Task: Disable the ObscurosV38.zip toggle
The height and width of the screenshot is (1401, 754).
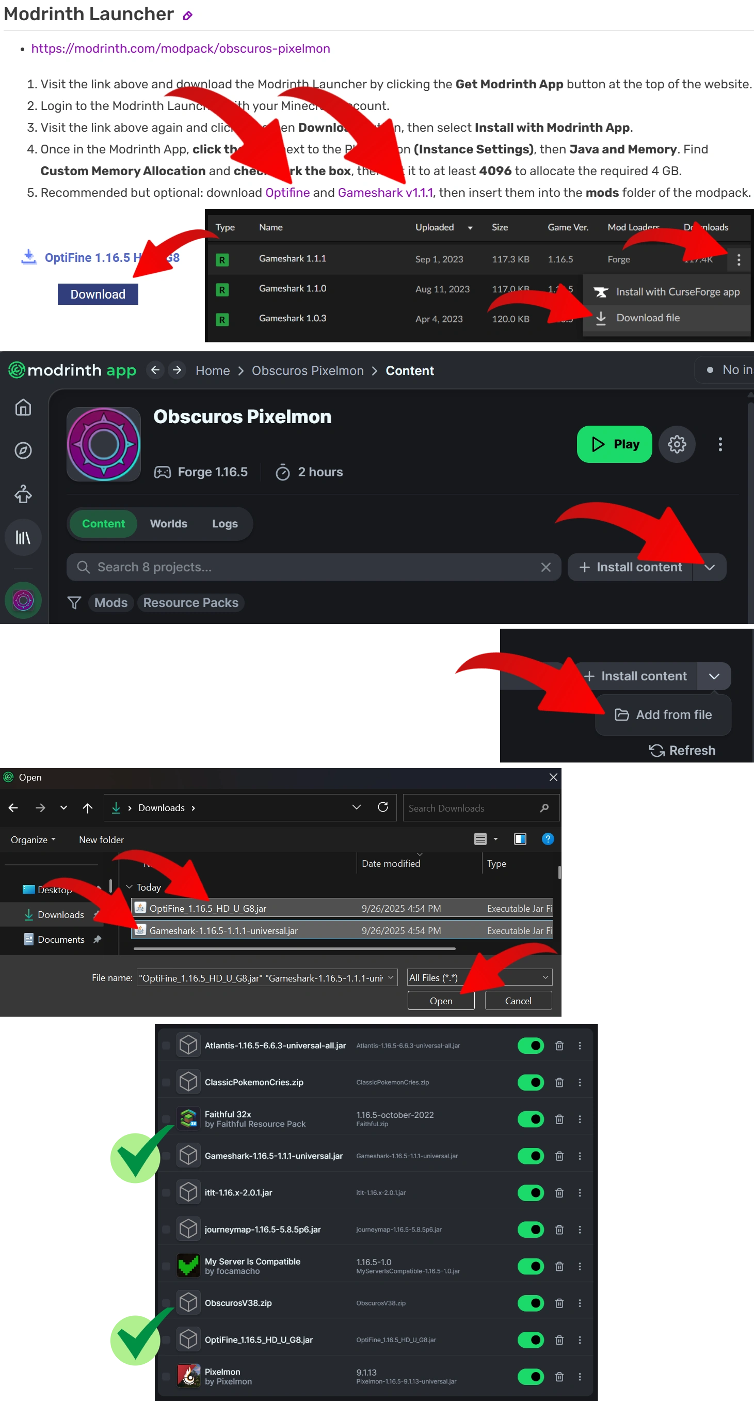Action: point(531,1303)
